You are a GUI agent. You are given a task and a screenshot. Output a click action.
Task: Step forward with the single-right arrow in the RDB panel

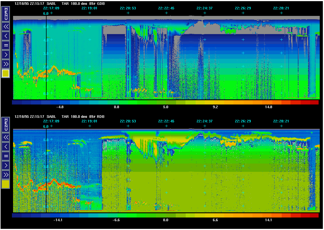point(6,165)
